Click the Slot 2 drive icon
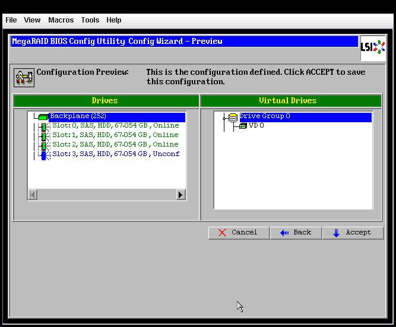 (x=43, y=145)
